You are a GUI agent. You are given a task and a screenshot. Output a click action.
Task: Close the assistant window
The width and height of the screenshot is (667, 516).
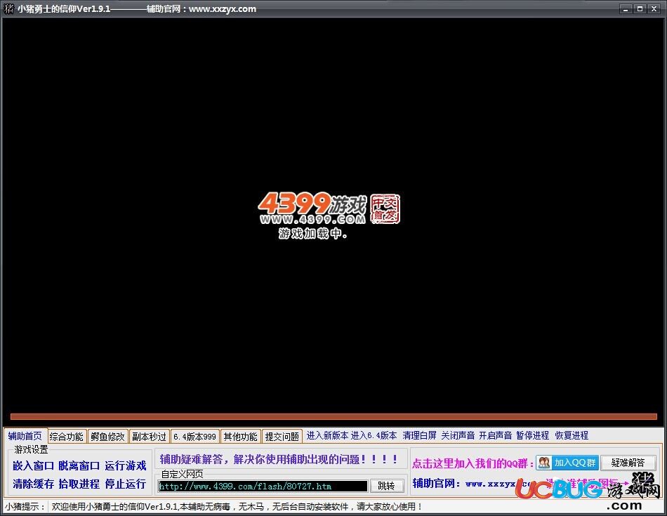[654, 8]
